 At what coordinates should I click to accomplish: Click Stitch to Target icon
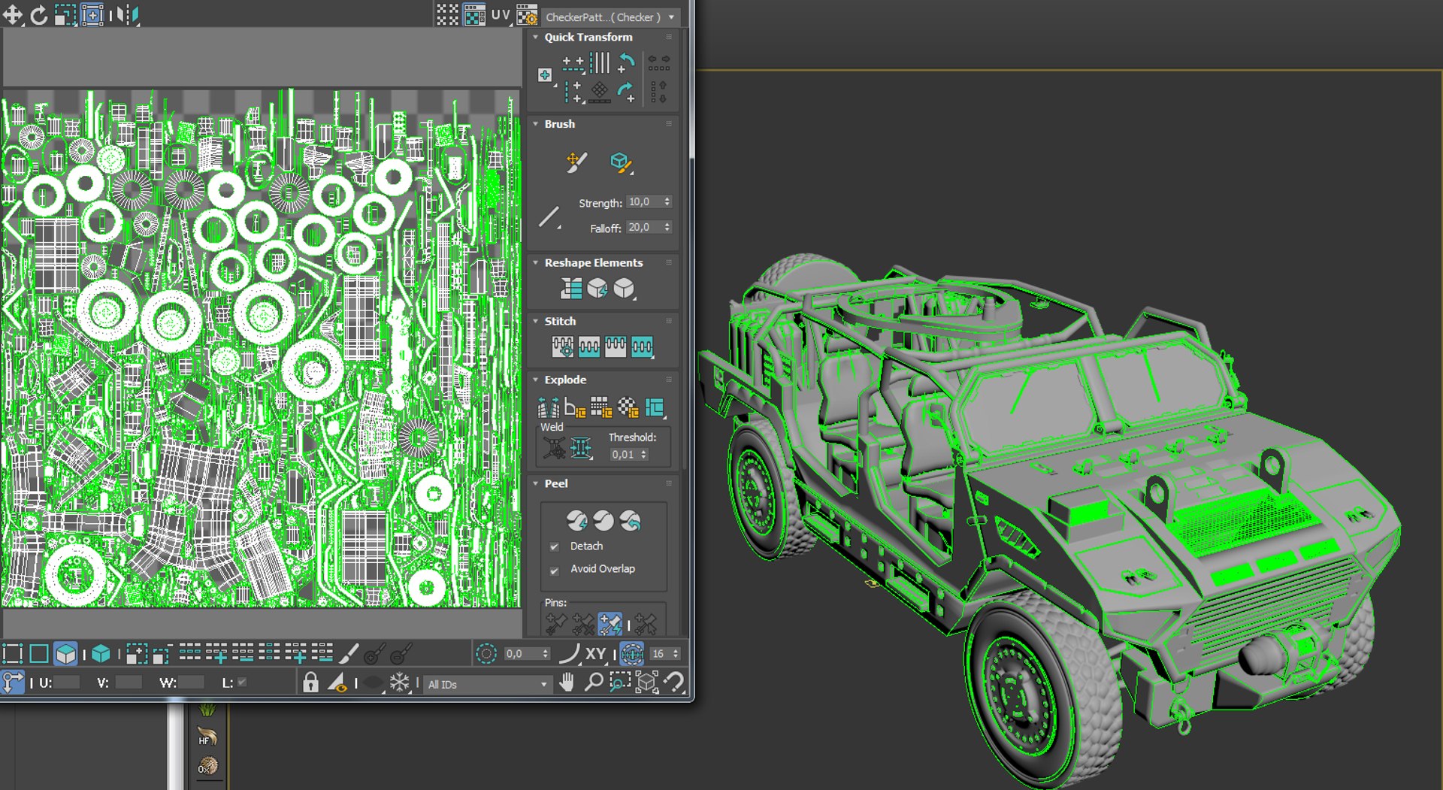point(563,347)
